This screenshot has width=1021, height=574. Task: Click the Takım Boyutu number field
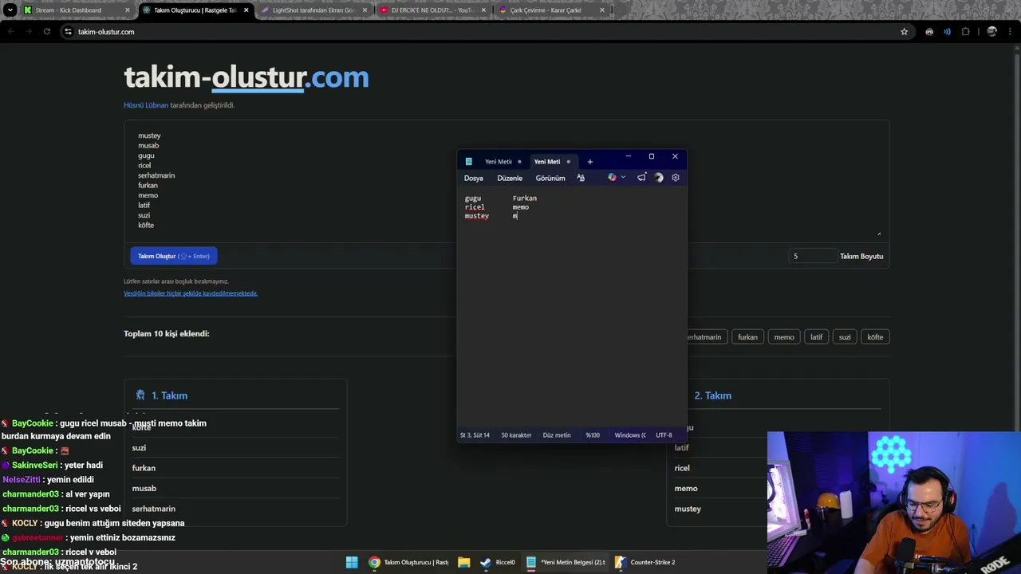point(812,256)
